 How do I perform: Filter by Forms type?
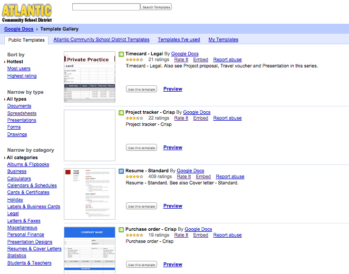[x=14, y=127]
